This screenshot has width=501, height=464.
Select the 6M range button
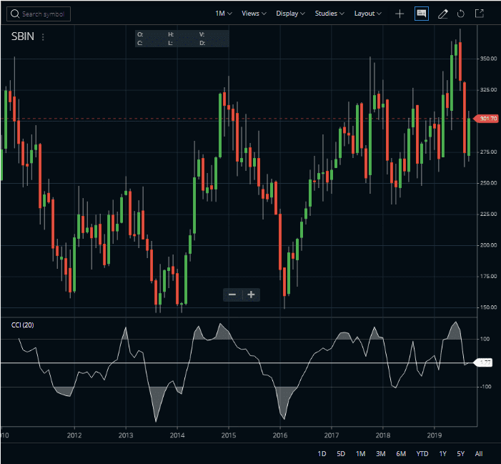pyautogui.click(x=401, y=453)
